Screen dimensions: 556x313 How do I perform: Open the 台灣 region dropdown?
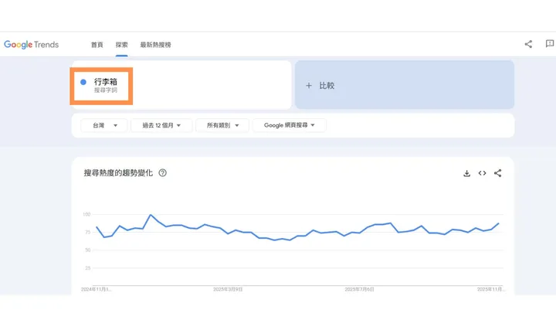pos(104,125)
